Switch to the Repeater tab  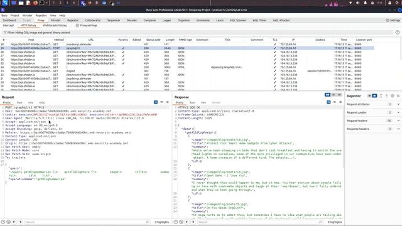73,20
